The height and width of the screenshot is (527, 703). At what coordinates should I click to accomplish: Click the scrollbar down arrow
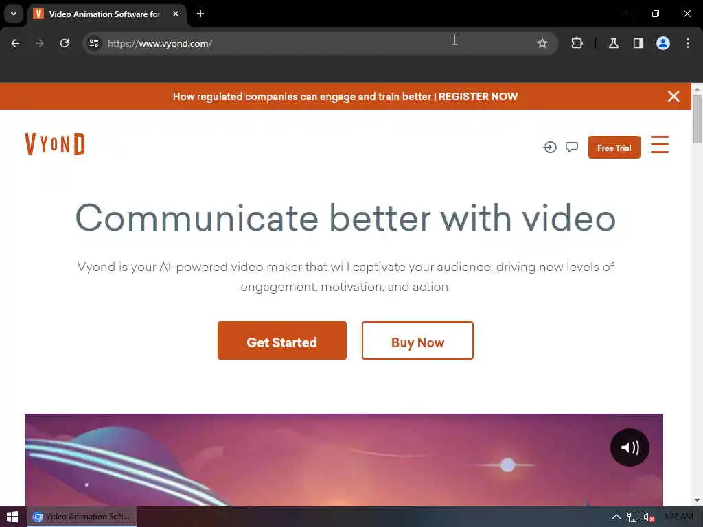pyautogui.click(x=697, y=500)
